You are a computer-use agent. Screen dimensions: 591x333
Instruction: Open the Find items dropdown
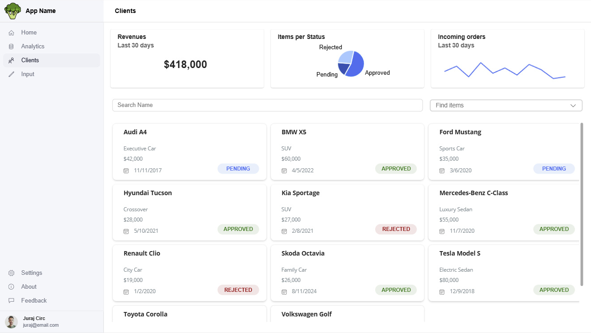pos(505,105)
